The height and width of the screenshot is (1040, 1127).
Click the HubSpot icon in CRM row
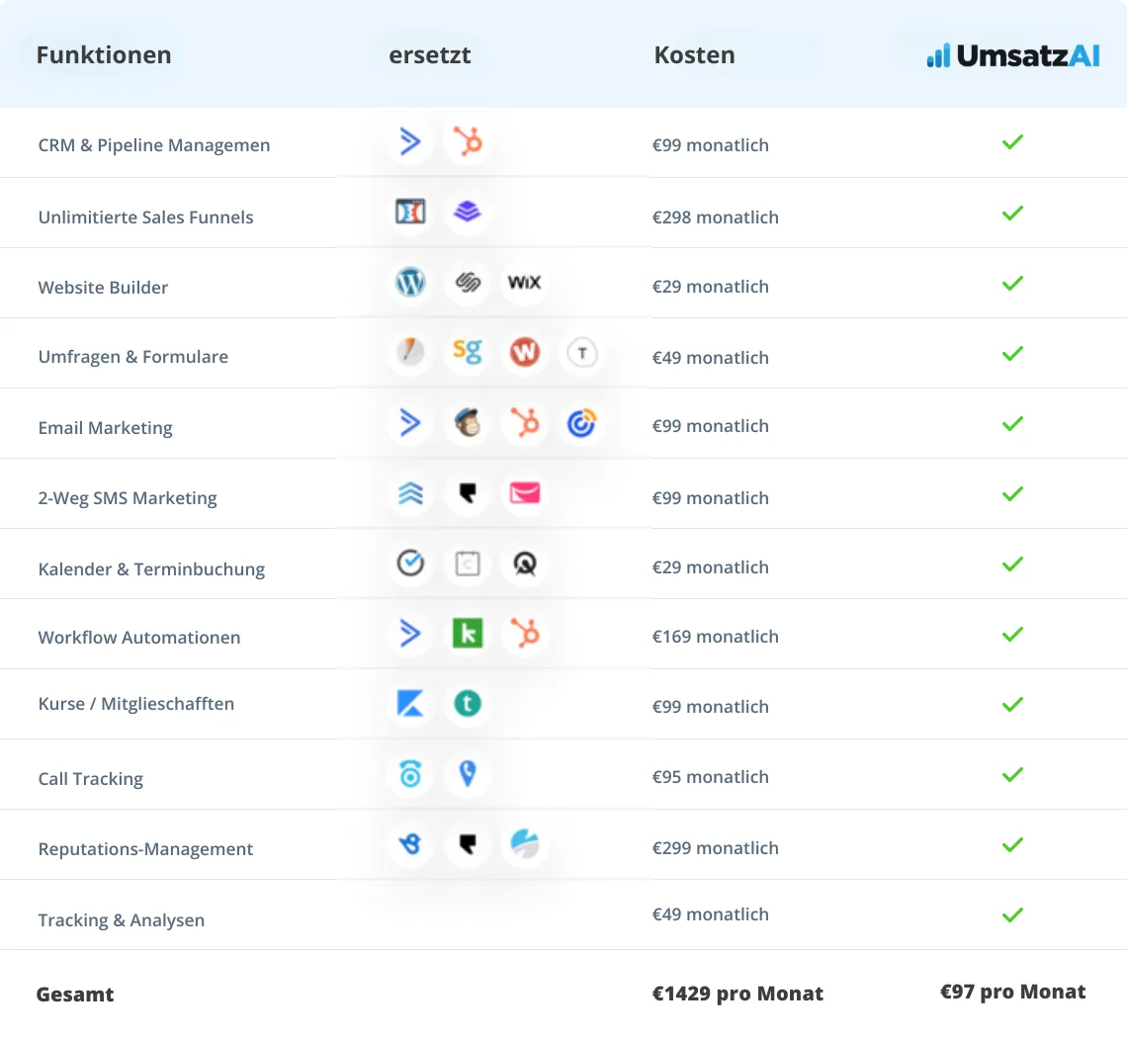(x=467, y=142)
